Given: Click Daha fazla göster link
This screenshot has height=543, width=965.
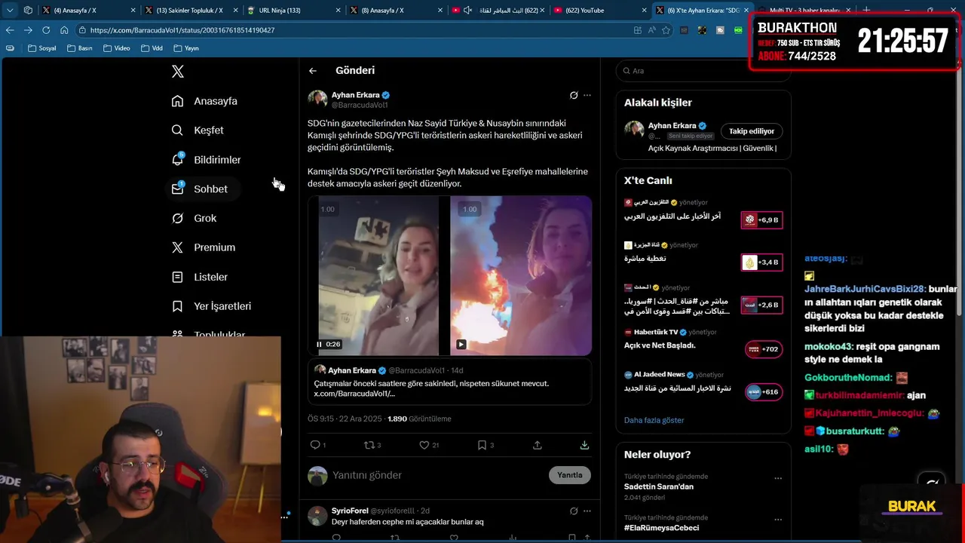Looking at the screenshot, I should [654, 420].
